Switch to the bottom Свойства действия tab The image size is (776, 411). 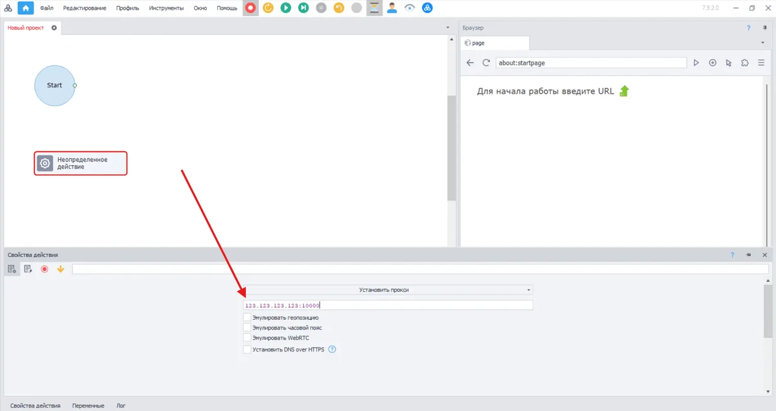(x=36, y=405)
